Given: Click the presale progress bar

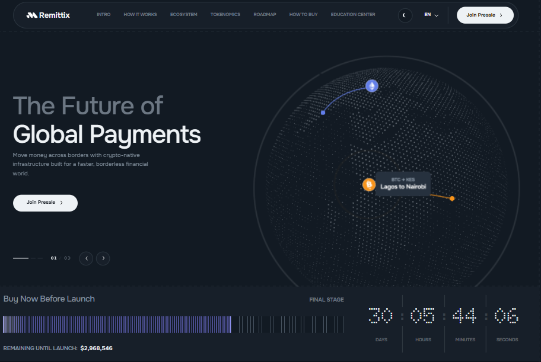Looking at the screenshot, I should coord(173,325).
